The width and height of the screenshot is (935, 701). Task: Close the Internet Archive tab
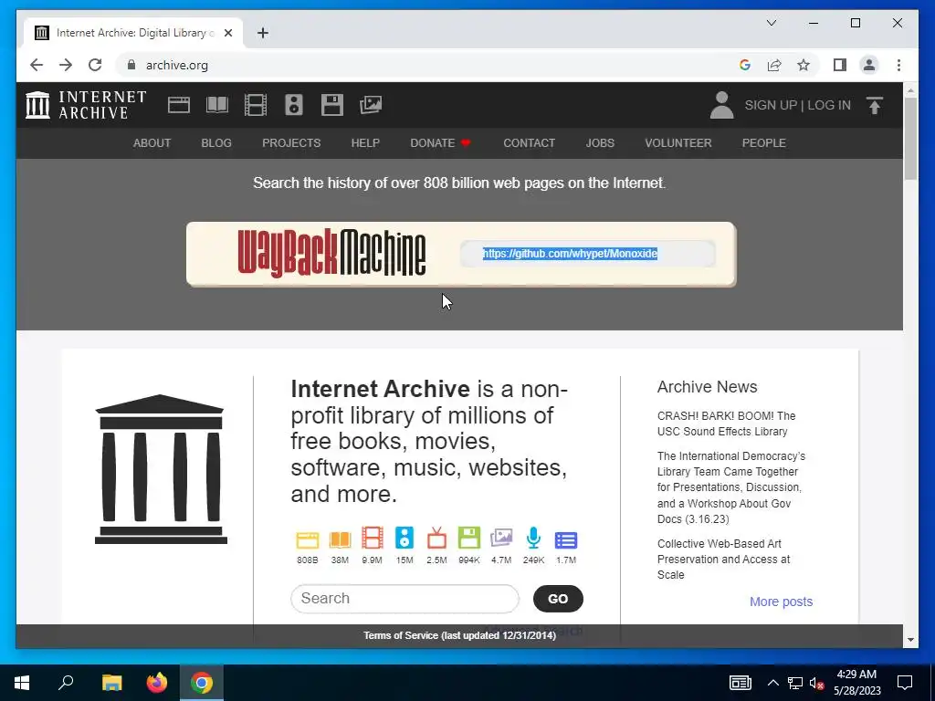[x=227, y=33]
